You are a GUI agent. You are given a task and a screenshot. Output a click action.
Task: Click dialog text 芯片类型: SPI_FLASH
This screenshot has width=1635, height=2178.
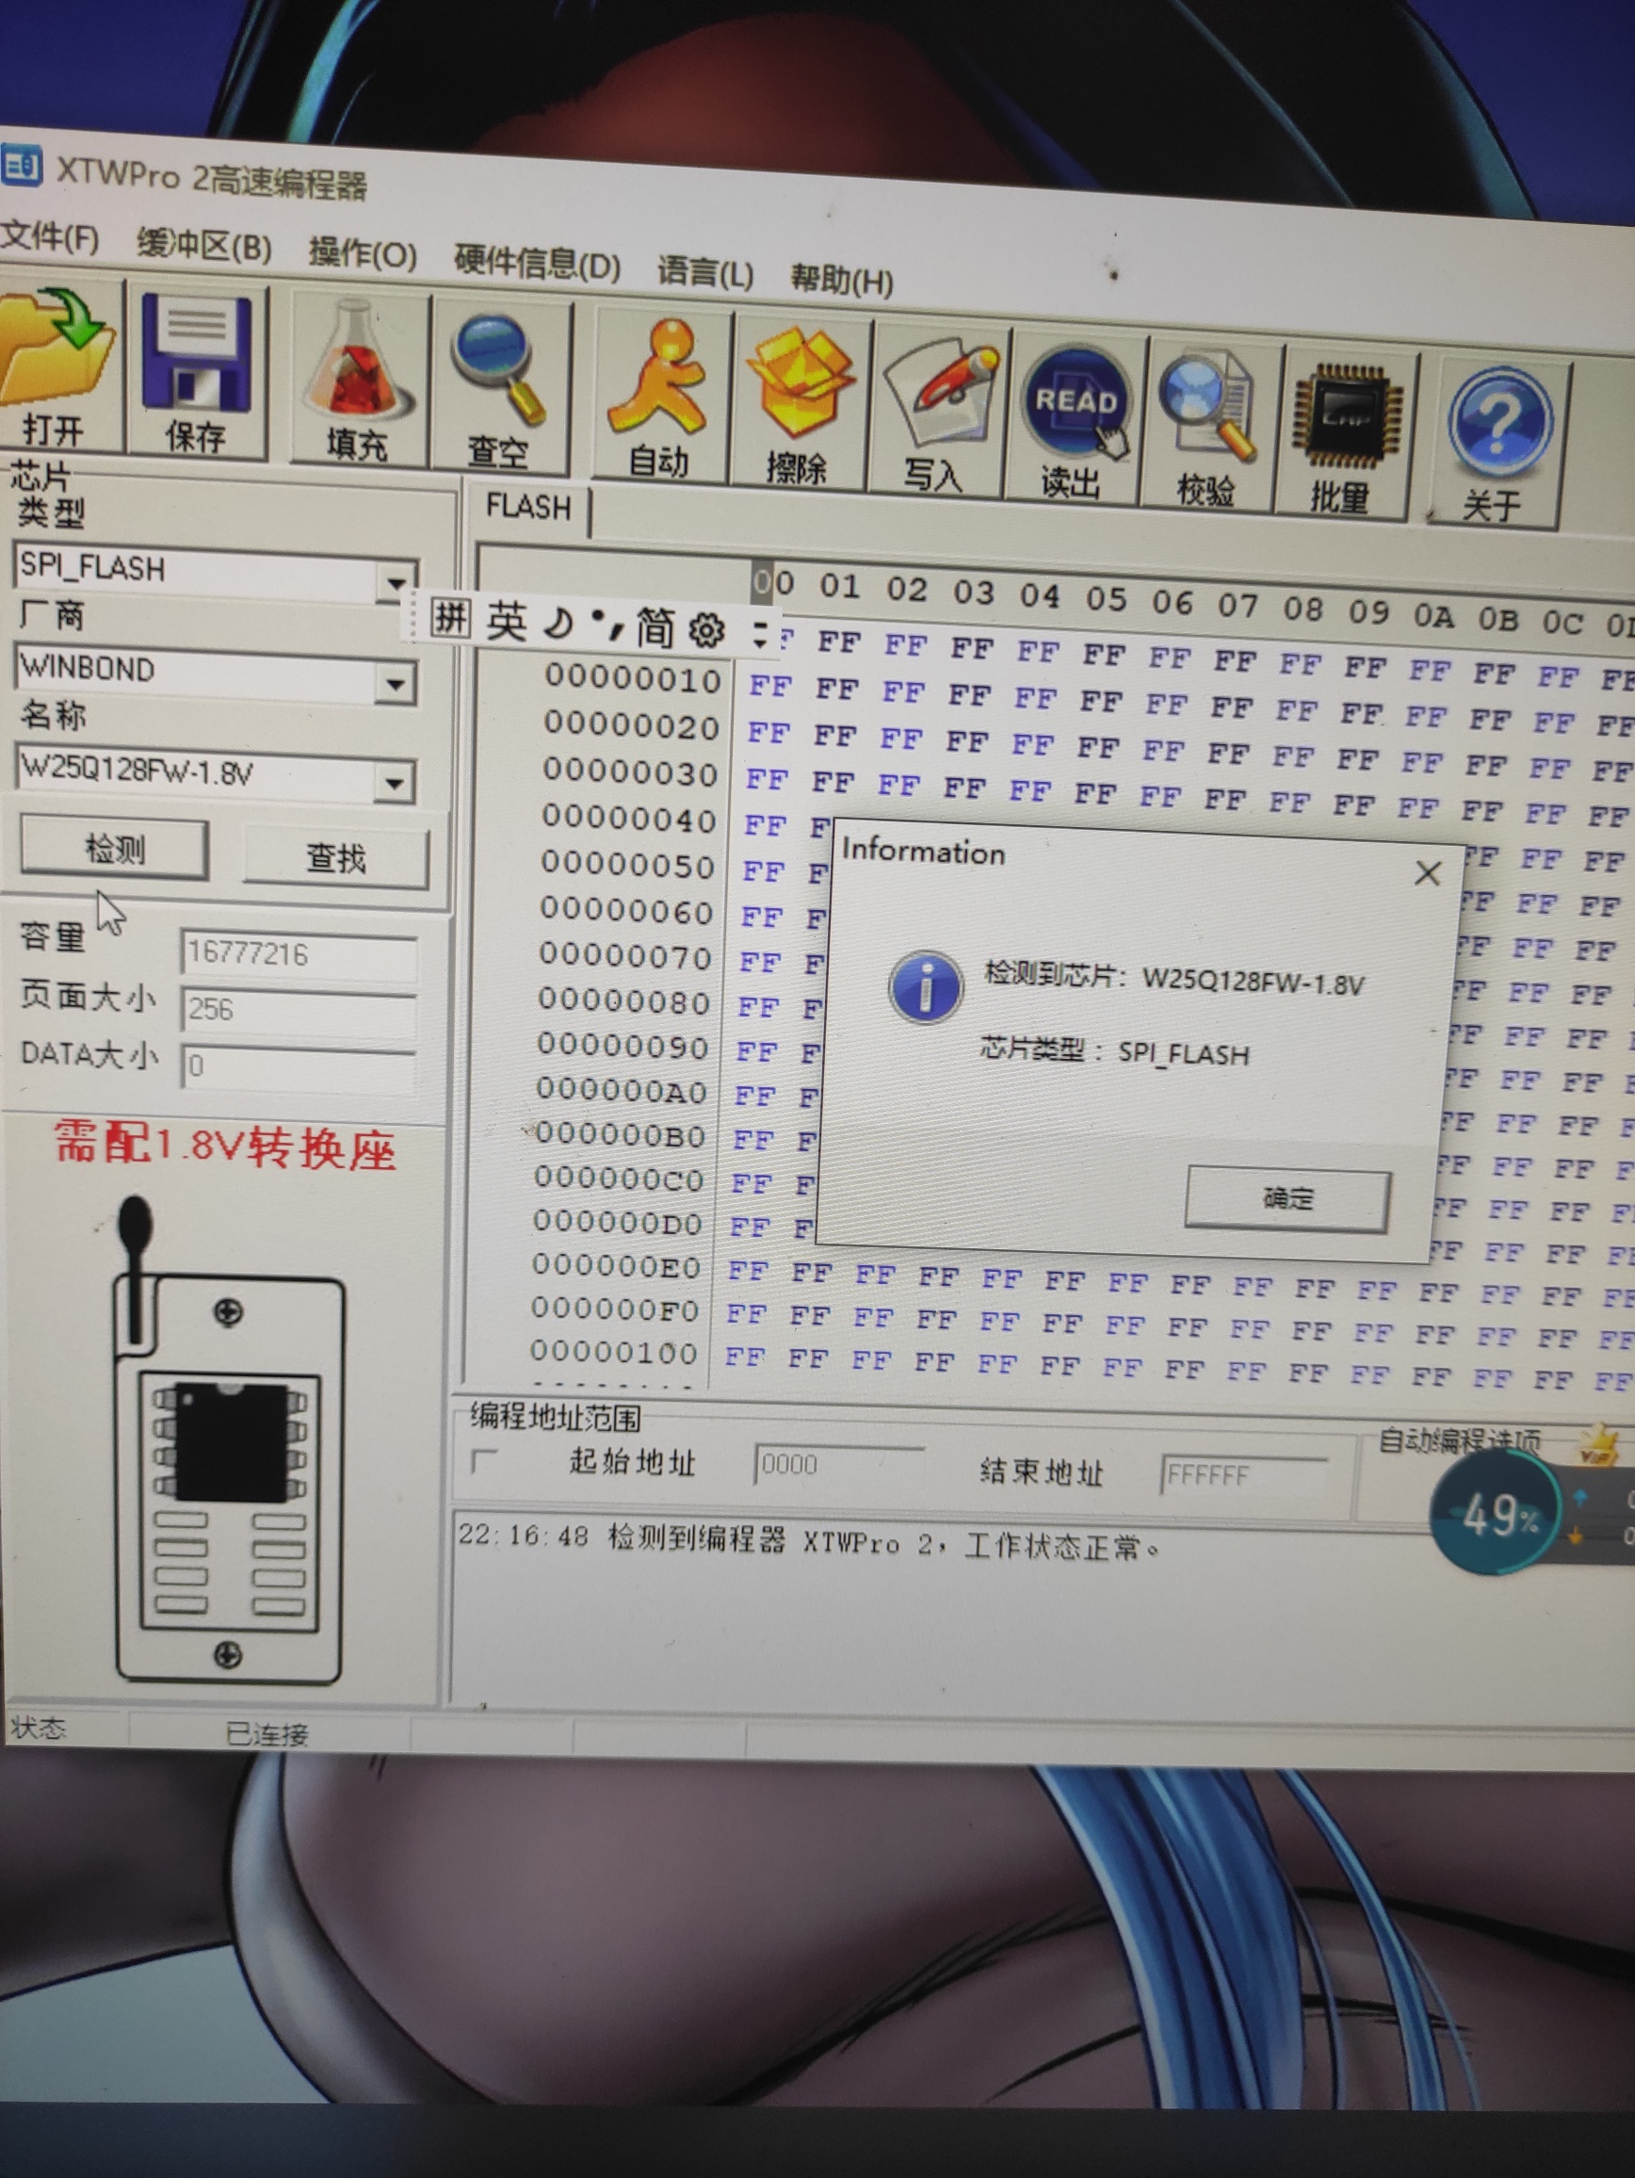click(1115, 1051)
